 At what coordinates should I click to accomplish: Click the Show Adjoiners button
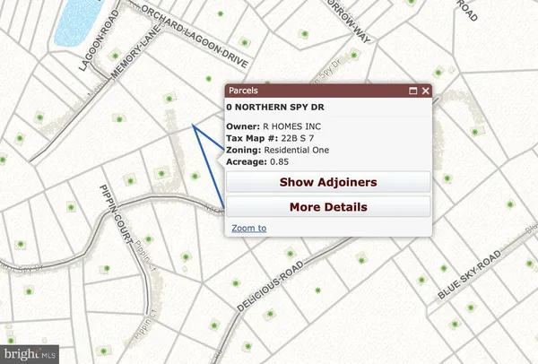click(328, 182)
